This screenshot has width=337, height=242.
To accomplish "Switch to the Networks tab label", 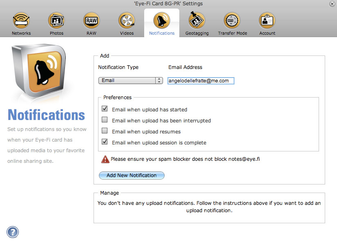I will [21, 33].
